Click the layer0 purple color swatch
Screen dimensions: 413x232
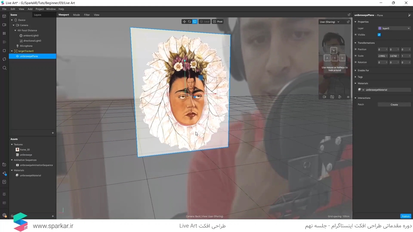(x=380, y=28)
